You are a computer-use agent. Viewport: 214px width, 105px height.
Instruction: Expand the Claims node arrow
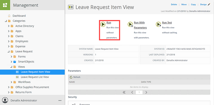click(9, 36)
